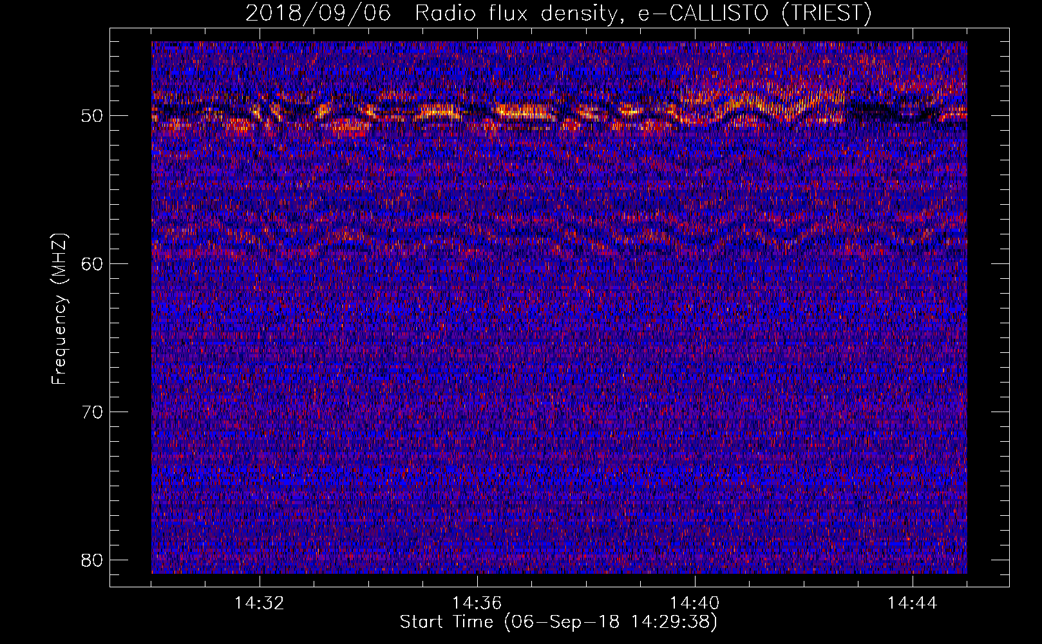Click the '80' frequency tick label
Screen dimensions: 1042x644
pos(93,560)
